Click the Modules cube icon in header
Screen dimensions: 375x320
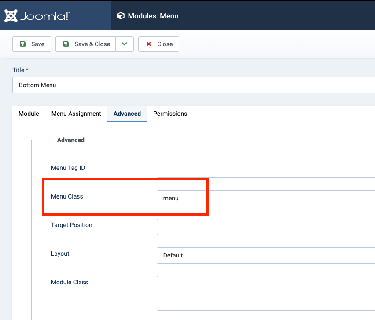coord(121,16)
